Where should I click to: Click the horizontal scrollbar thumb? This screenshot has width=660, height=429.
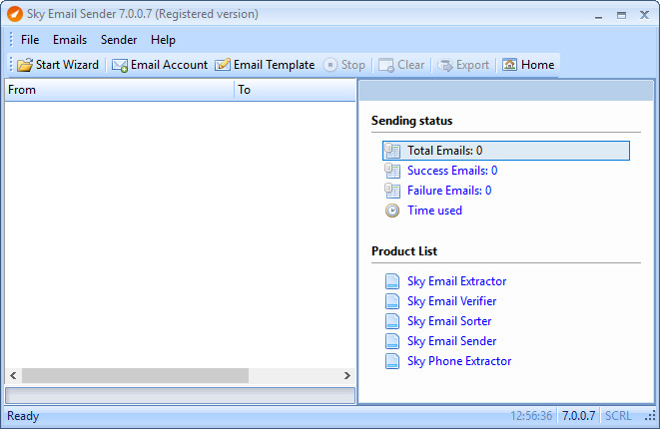135,375
